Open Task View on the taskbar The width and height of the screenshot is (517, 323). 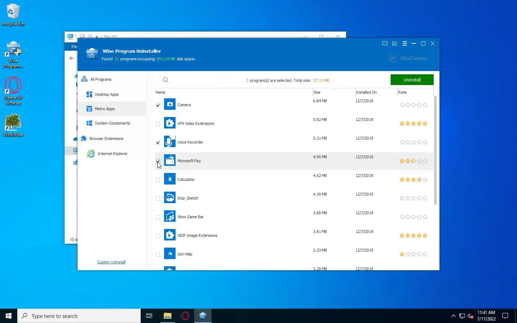[149, 316]
